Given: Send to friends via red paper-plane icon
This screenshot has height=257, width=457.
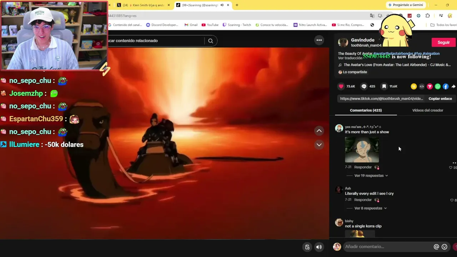Looking at the screenshot, I should tap(430, 86).
